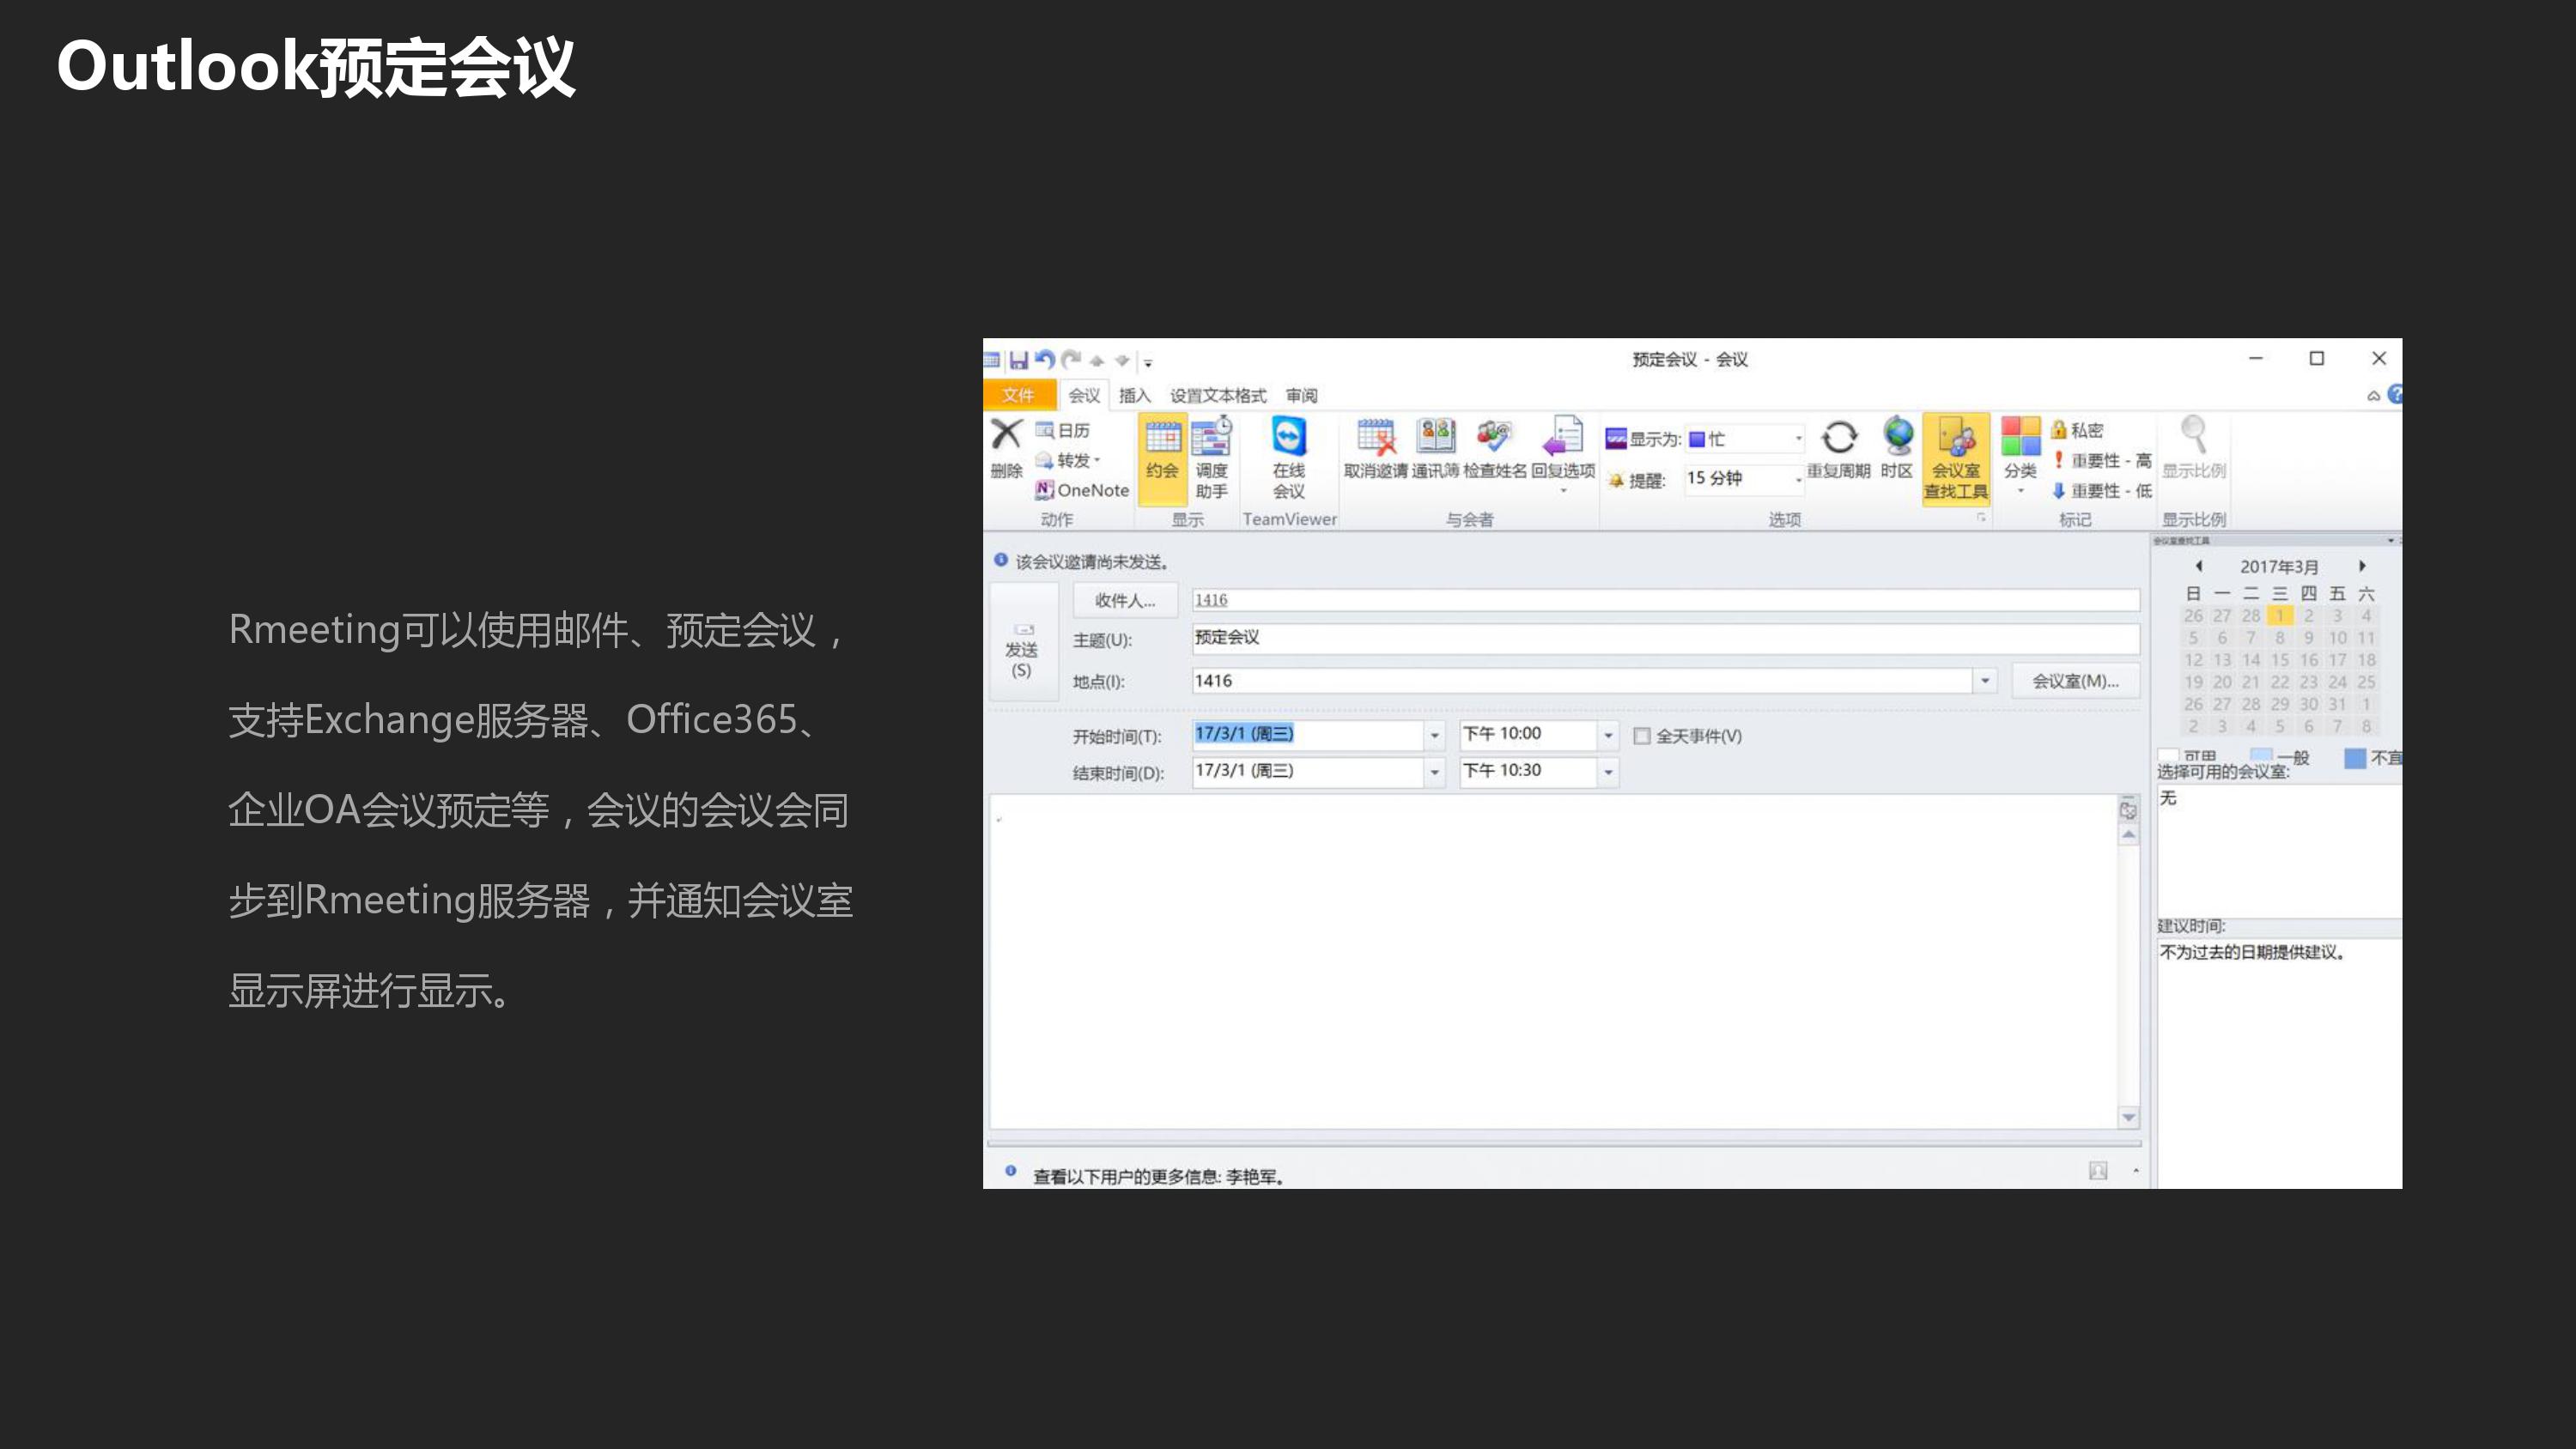Send to OneNote
2576x1449 pixels.
[x=1082, y=490]
